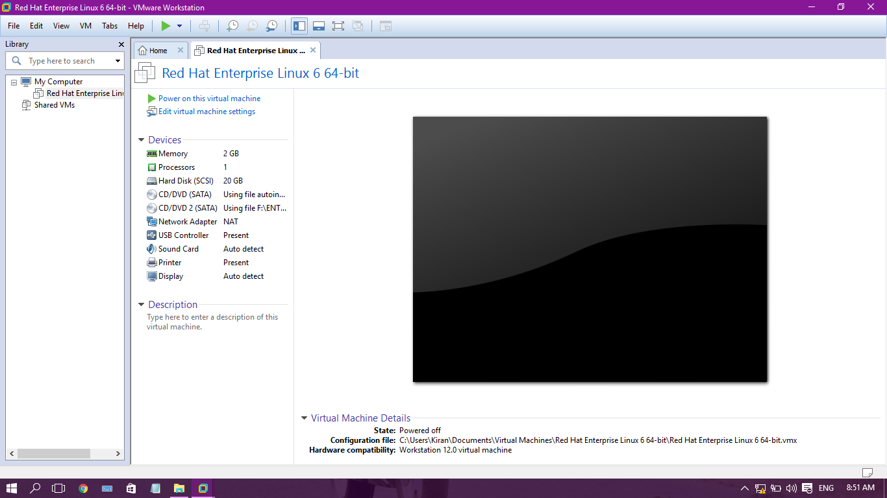Collapse the My Computer tree node
This screenshot has width=887, height=498.
[14, 81]
